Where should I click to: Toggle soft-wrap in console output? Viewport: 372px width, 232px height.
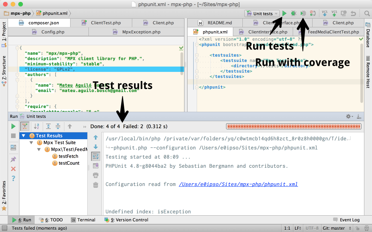[96, 156]
